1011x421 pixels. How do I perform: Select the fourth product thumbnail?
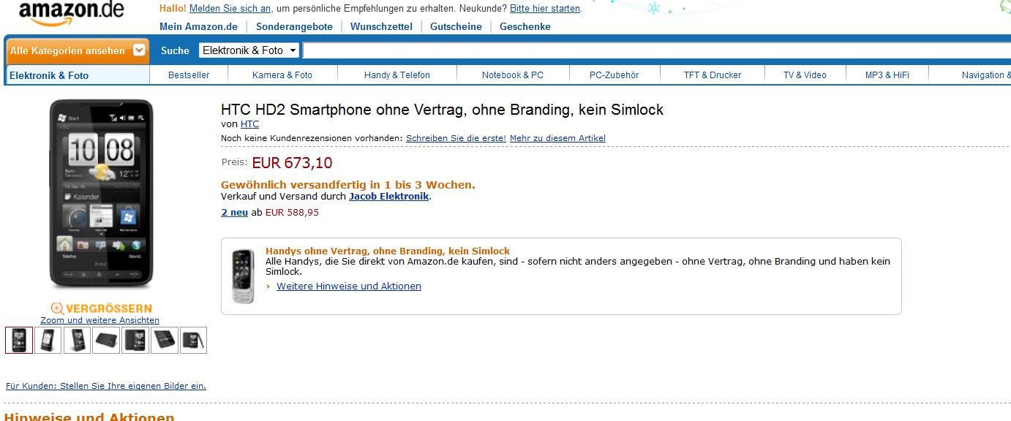pyautogui.click(x=106, y=340)
